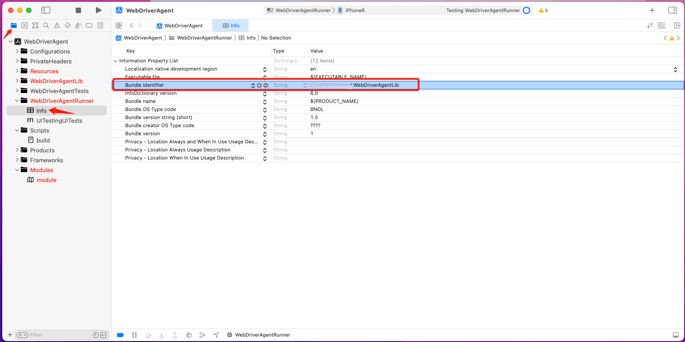Click WebDriverAgentRunner in the jump bar

[200, 38]
